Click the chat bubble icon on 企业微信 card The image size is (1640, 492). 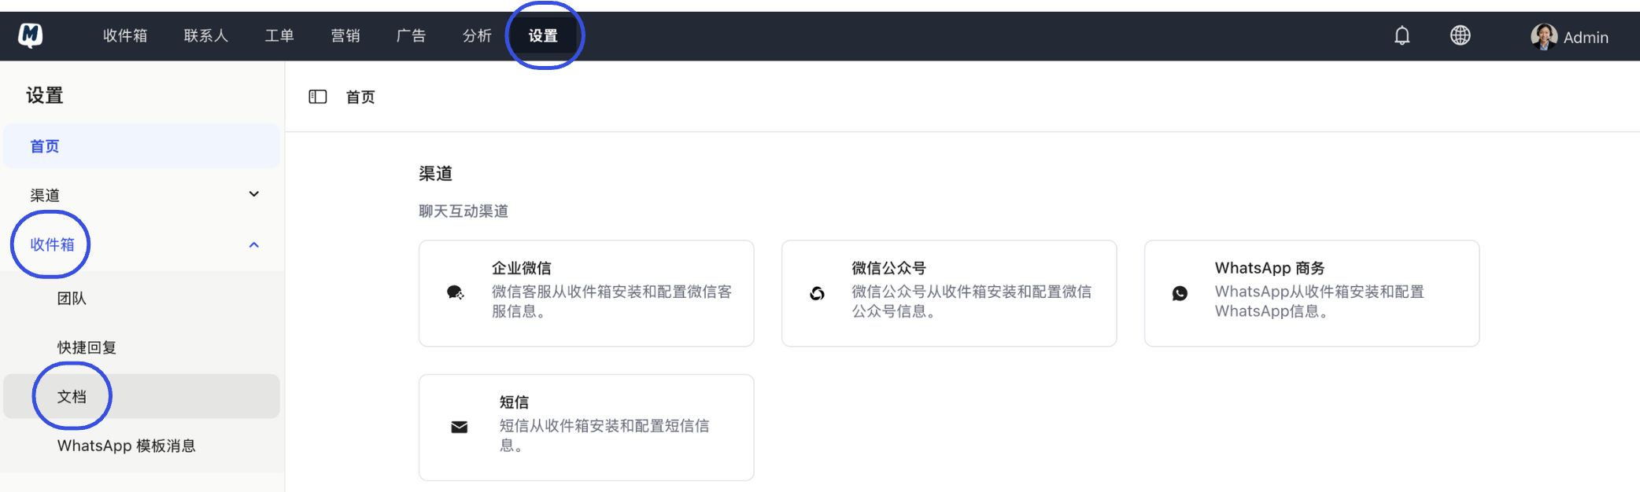(x=456, y=291)
